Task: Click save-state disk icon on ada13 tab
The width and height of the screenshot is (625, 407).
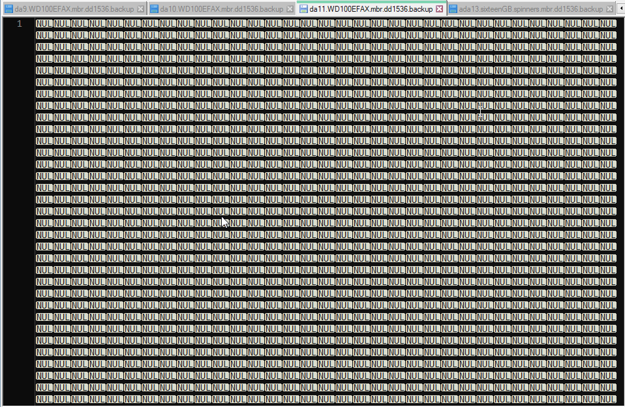Action: tap(453, 8)
